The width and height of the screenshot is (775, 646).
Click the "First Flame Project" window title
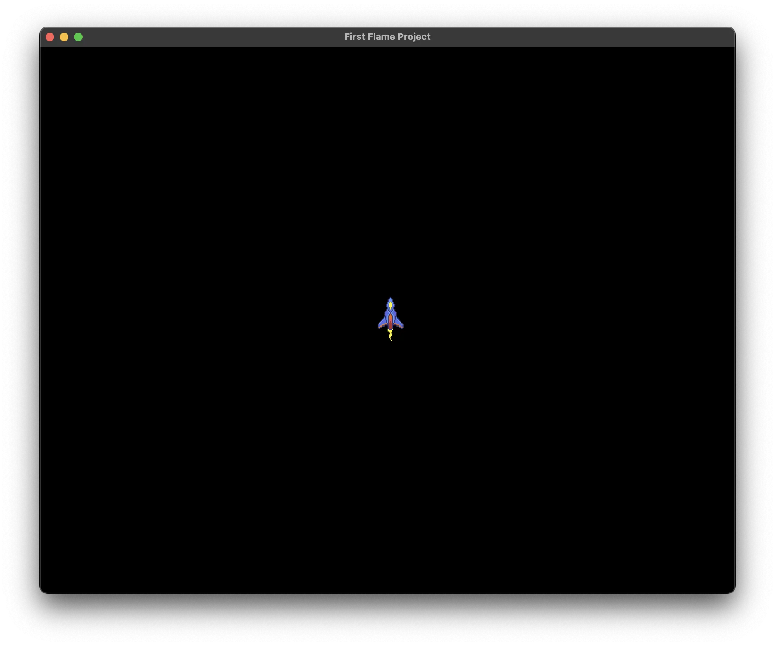(387, 37)
